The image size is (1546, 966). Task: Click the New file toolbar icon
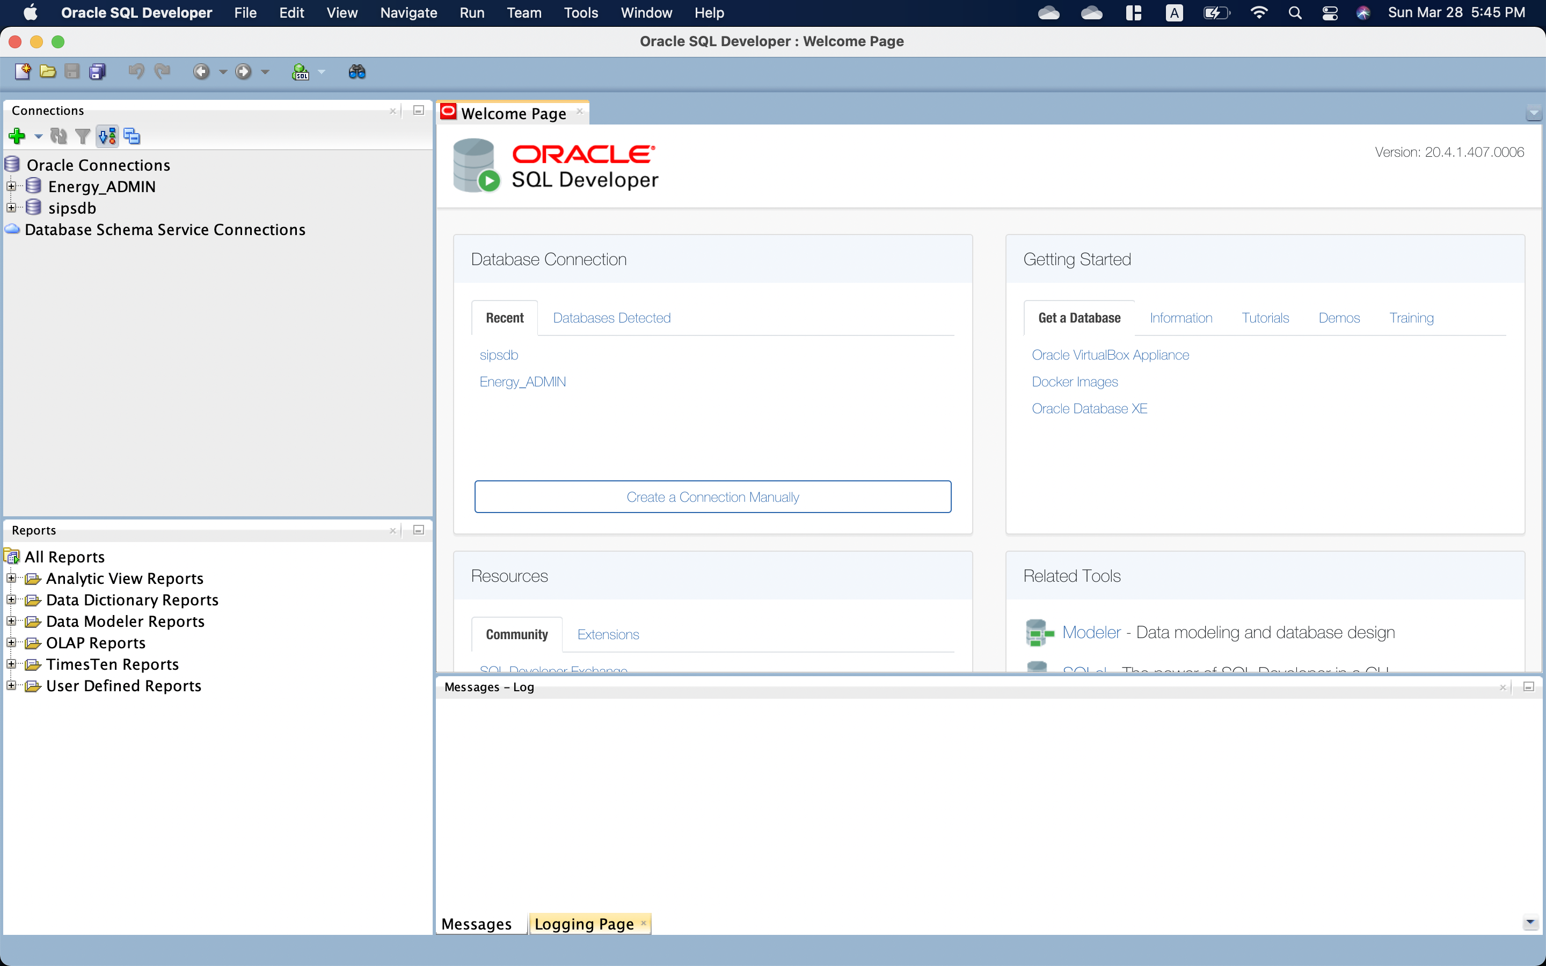23,71
